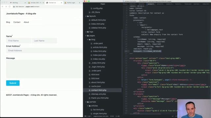This screenshot has width=211, height=118.
Task: Collapse the articles folder
Action: pyautogui.click(x=88, y=106)
